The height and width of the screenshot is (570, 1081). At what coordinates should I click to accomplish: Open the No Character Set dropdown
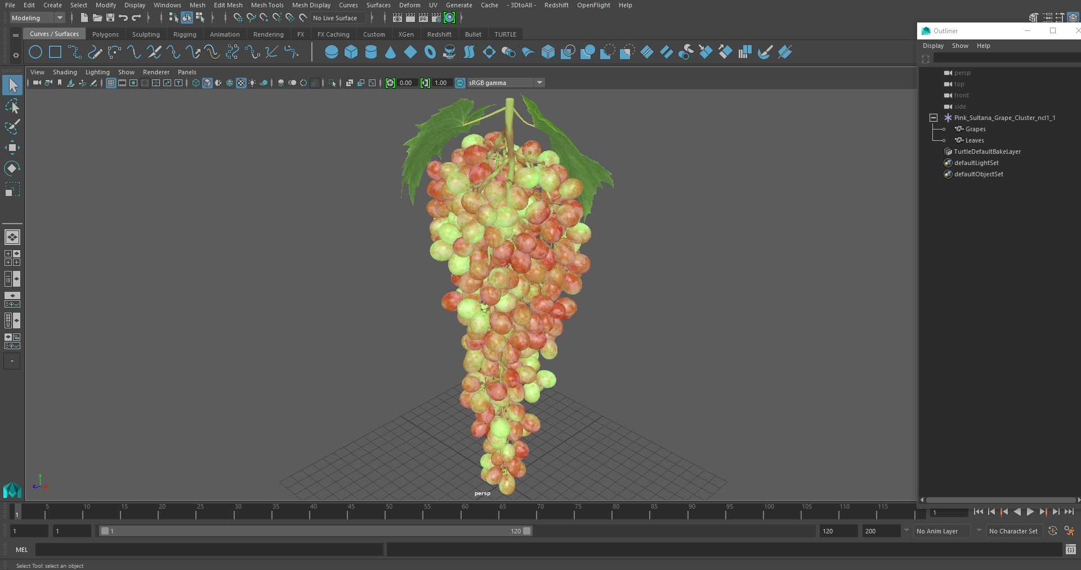[x=1015, y=531]
